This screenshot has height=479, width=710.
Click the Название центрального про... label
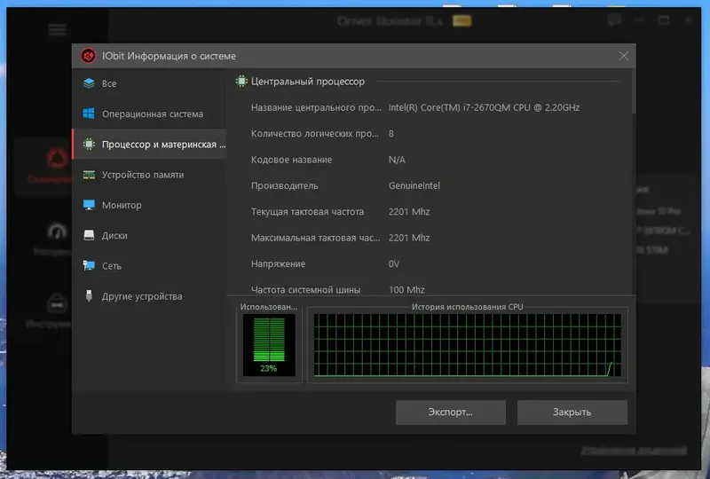coord(316,107)
